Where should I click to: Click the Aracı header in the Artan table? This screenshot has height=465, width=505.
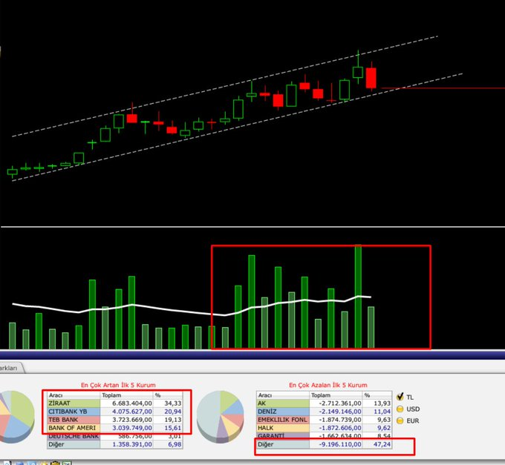point(74,395)
